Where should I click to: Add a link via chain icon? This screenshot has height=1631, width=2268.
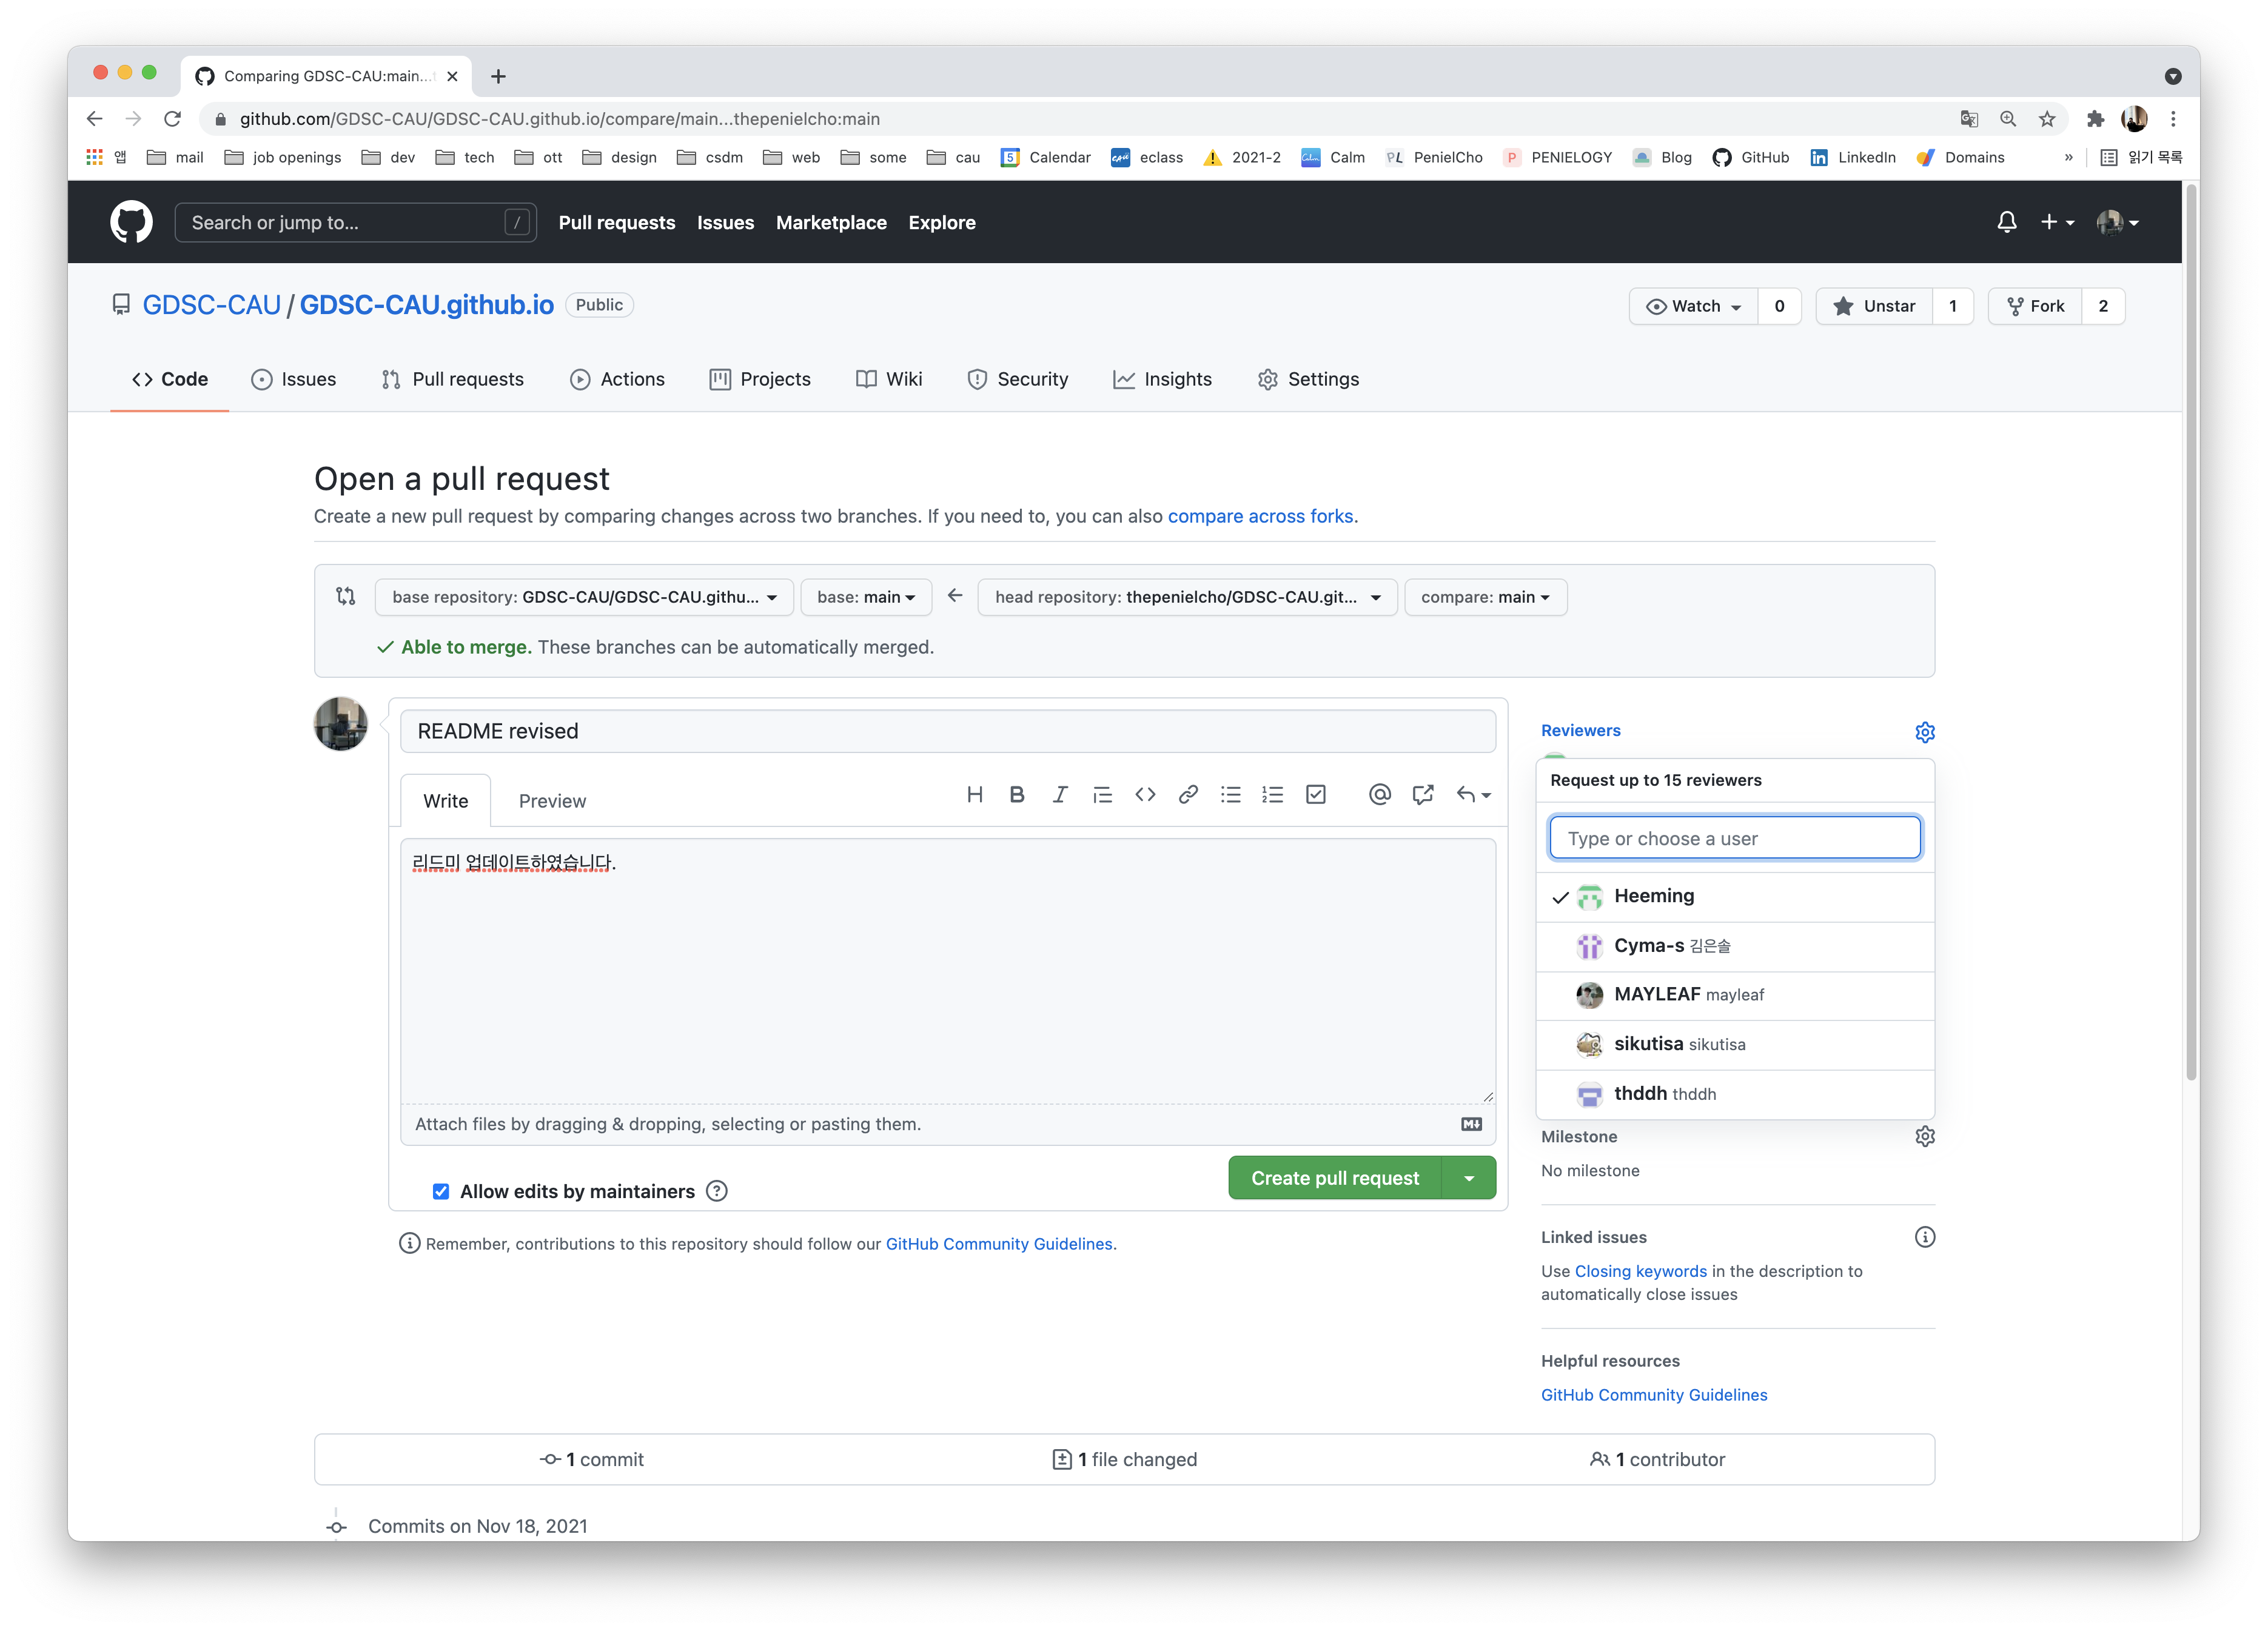[1188, 794]
